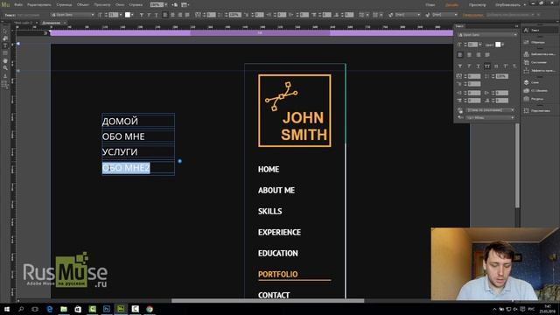Open the Цвет swatch in Текст panel
Image resolution: width=560 pixels, height=315 pixels.
(498, 45)
